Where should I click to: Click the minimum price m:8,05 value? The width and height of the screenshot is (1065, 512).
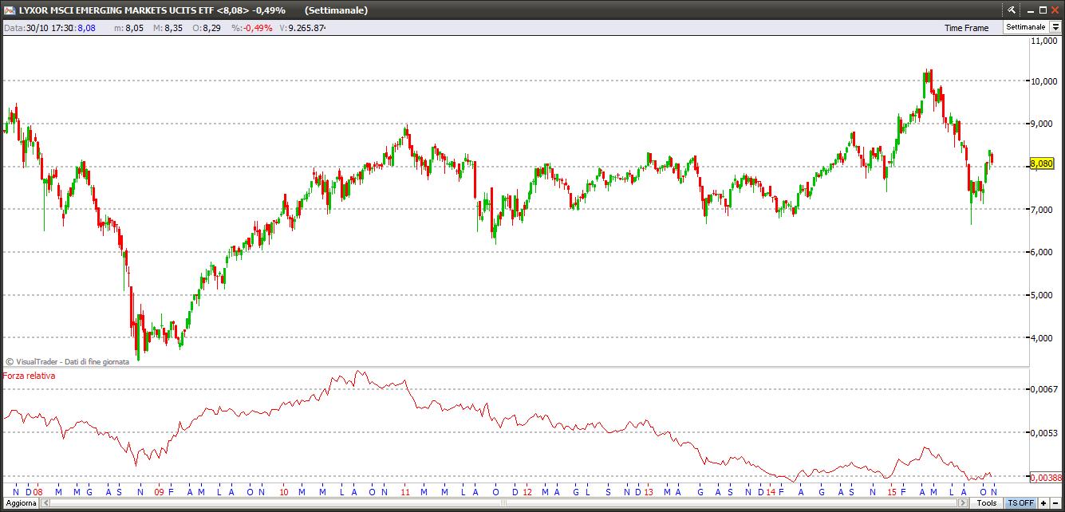tap(128, 28)
